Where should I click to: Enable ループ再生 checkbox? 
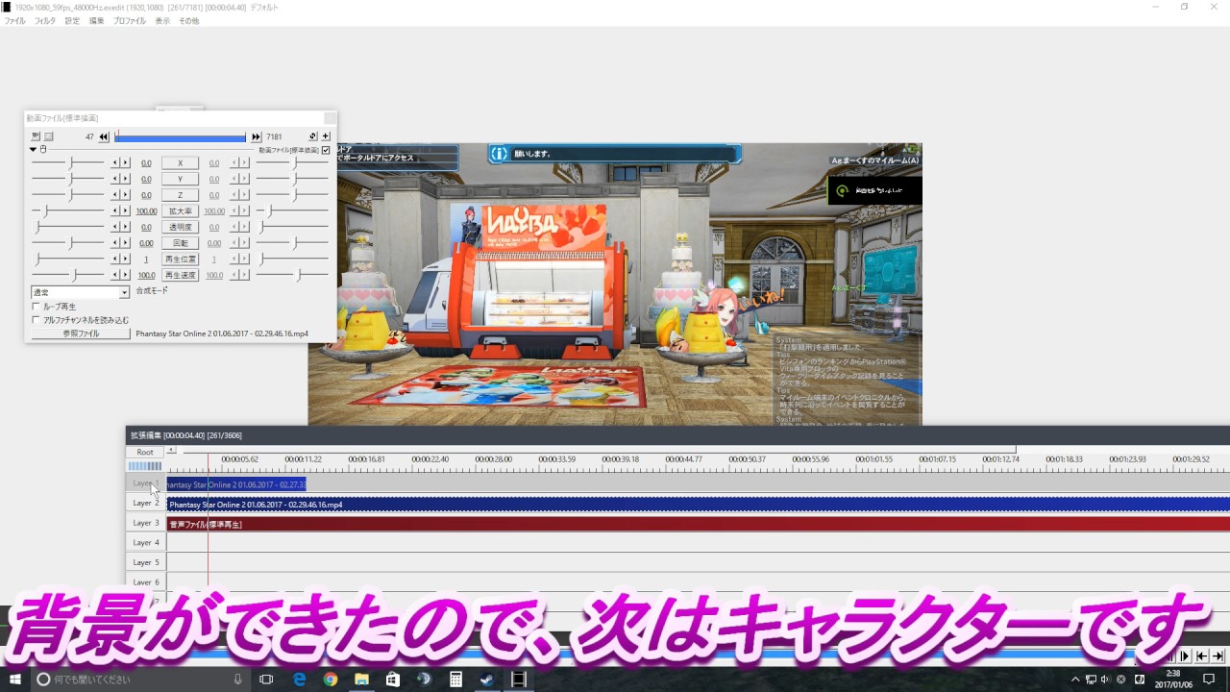(37, 307)
